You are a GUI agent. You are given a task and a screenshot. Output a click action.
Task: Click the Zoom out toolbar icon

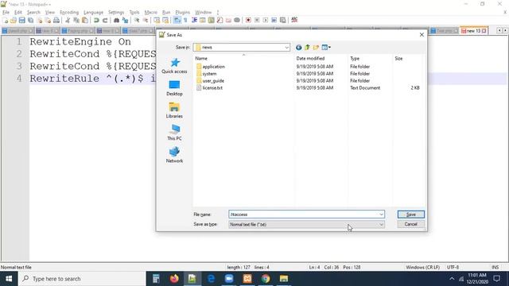coord(145,20)
